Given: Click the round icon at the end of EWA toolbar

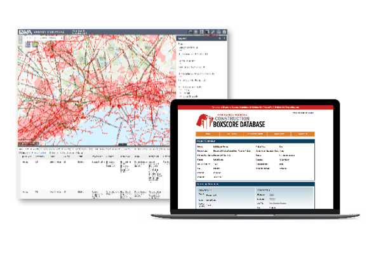Looking at the screenshot, I should pos(224,32).
